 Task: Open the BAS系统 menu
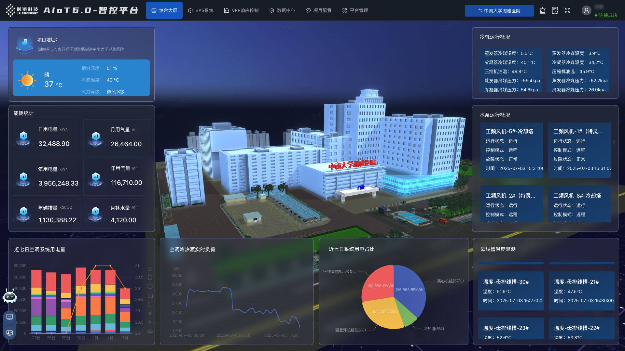(x=201, y=10)
